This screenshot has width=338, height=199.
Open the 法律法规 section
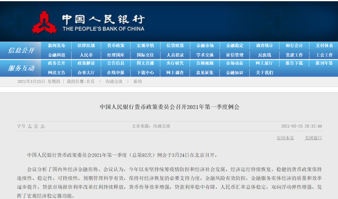[x=86, y=45]
